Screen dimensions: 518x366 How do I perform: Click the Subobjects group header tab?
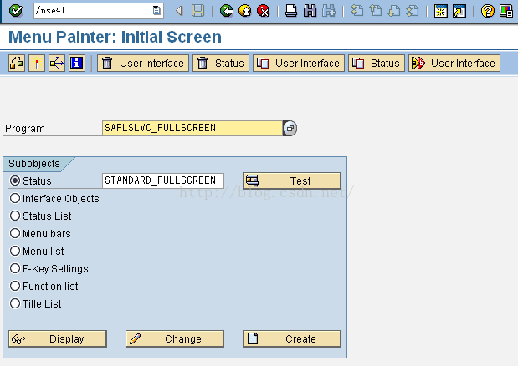click(34, 164)
